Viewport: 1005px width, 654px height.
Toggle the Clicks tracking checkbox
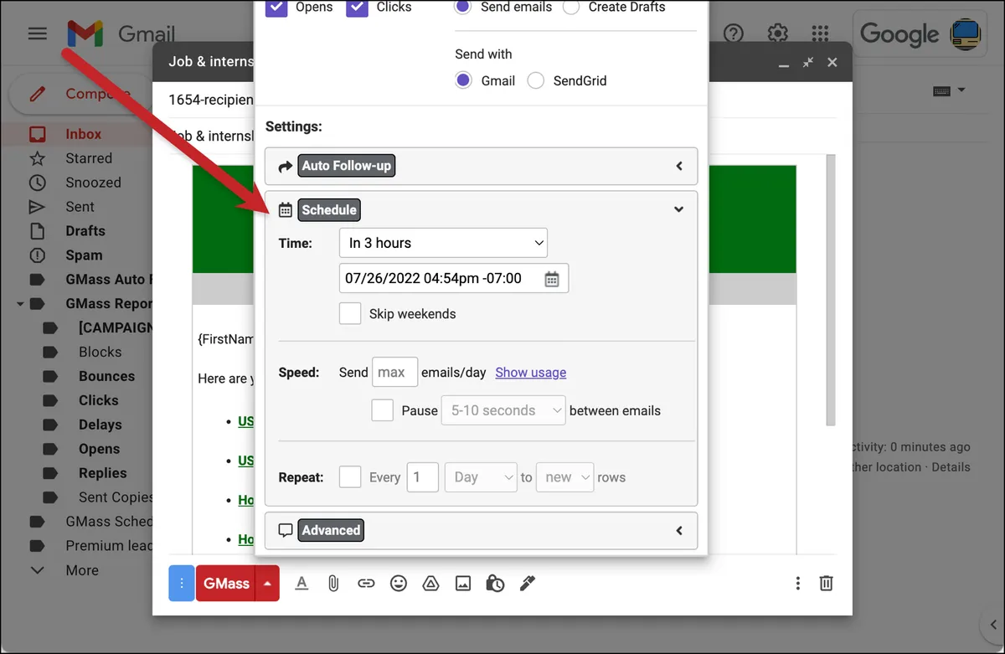[x=357, y=7]
